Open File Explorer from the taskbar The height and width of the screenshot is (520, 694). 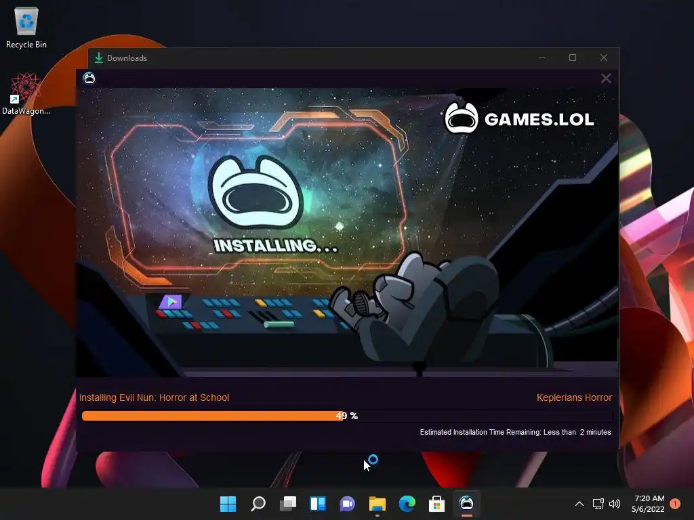coord(377,504)
